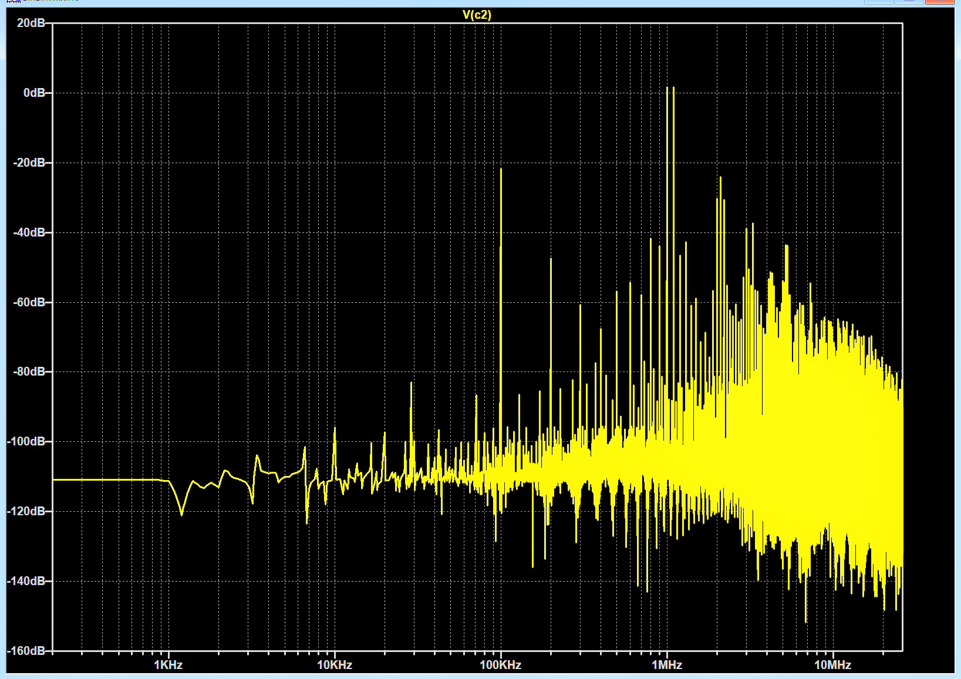Click the 20dB vertical axis label
The image size is (961, 679).
coord(31,23)
